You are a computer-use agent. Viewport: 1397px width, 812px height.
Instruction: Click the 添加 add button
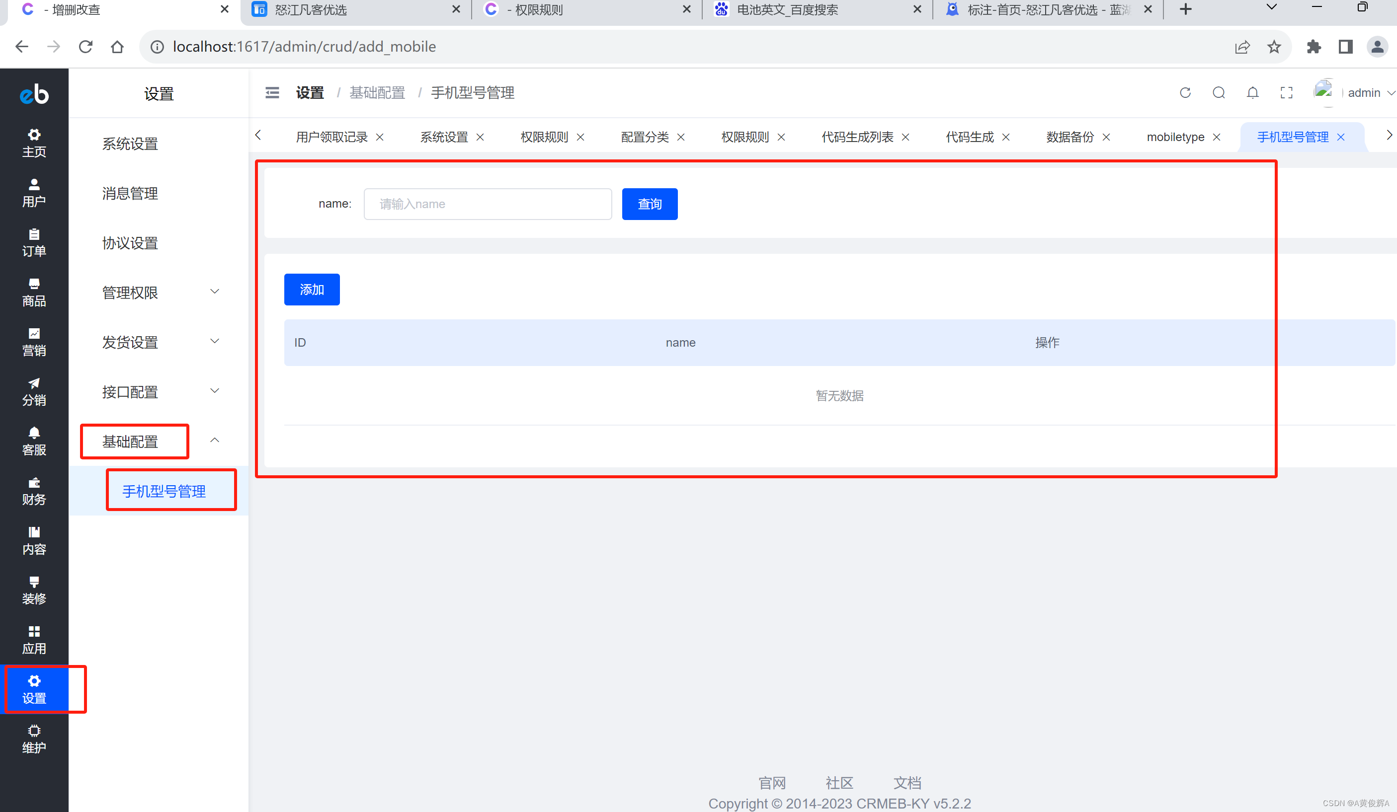(312, 289)
